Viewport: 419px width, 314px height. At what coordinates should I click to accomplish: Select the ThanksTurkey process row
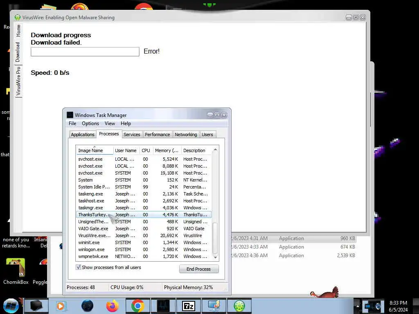click(144, 215)
